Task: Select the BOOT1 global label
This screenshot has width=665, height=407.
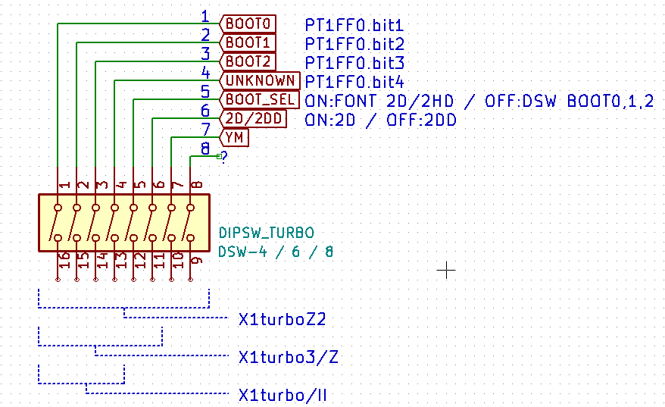Action: pos(248,43)
